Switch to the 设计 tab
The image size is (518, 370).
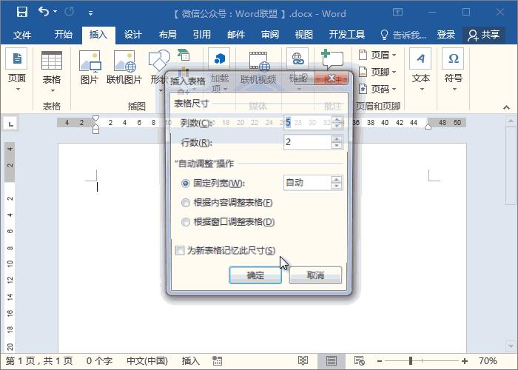pos(132,35)
